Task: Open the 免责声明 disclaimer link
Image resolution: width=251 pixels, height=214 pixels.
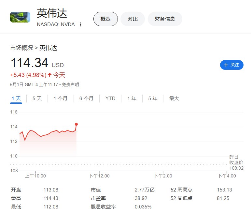Action: point(70,84)
